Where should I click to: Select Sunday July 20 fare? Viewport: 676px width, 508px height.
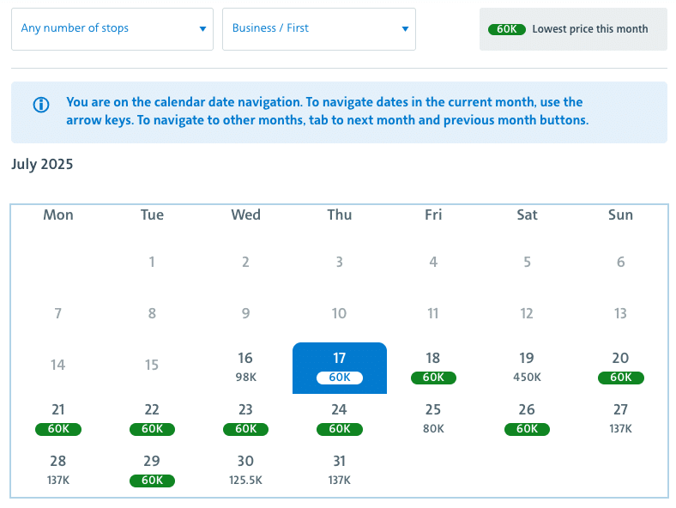(620, 367)
